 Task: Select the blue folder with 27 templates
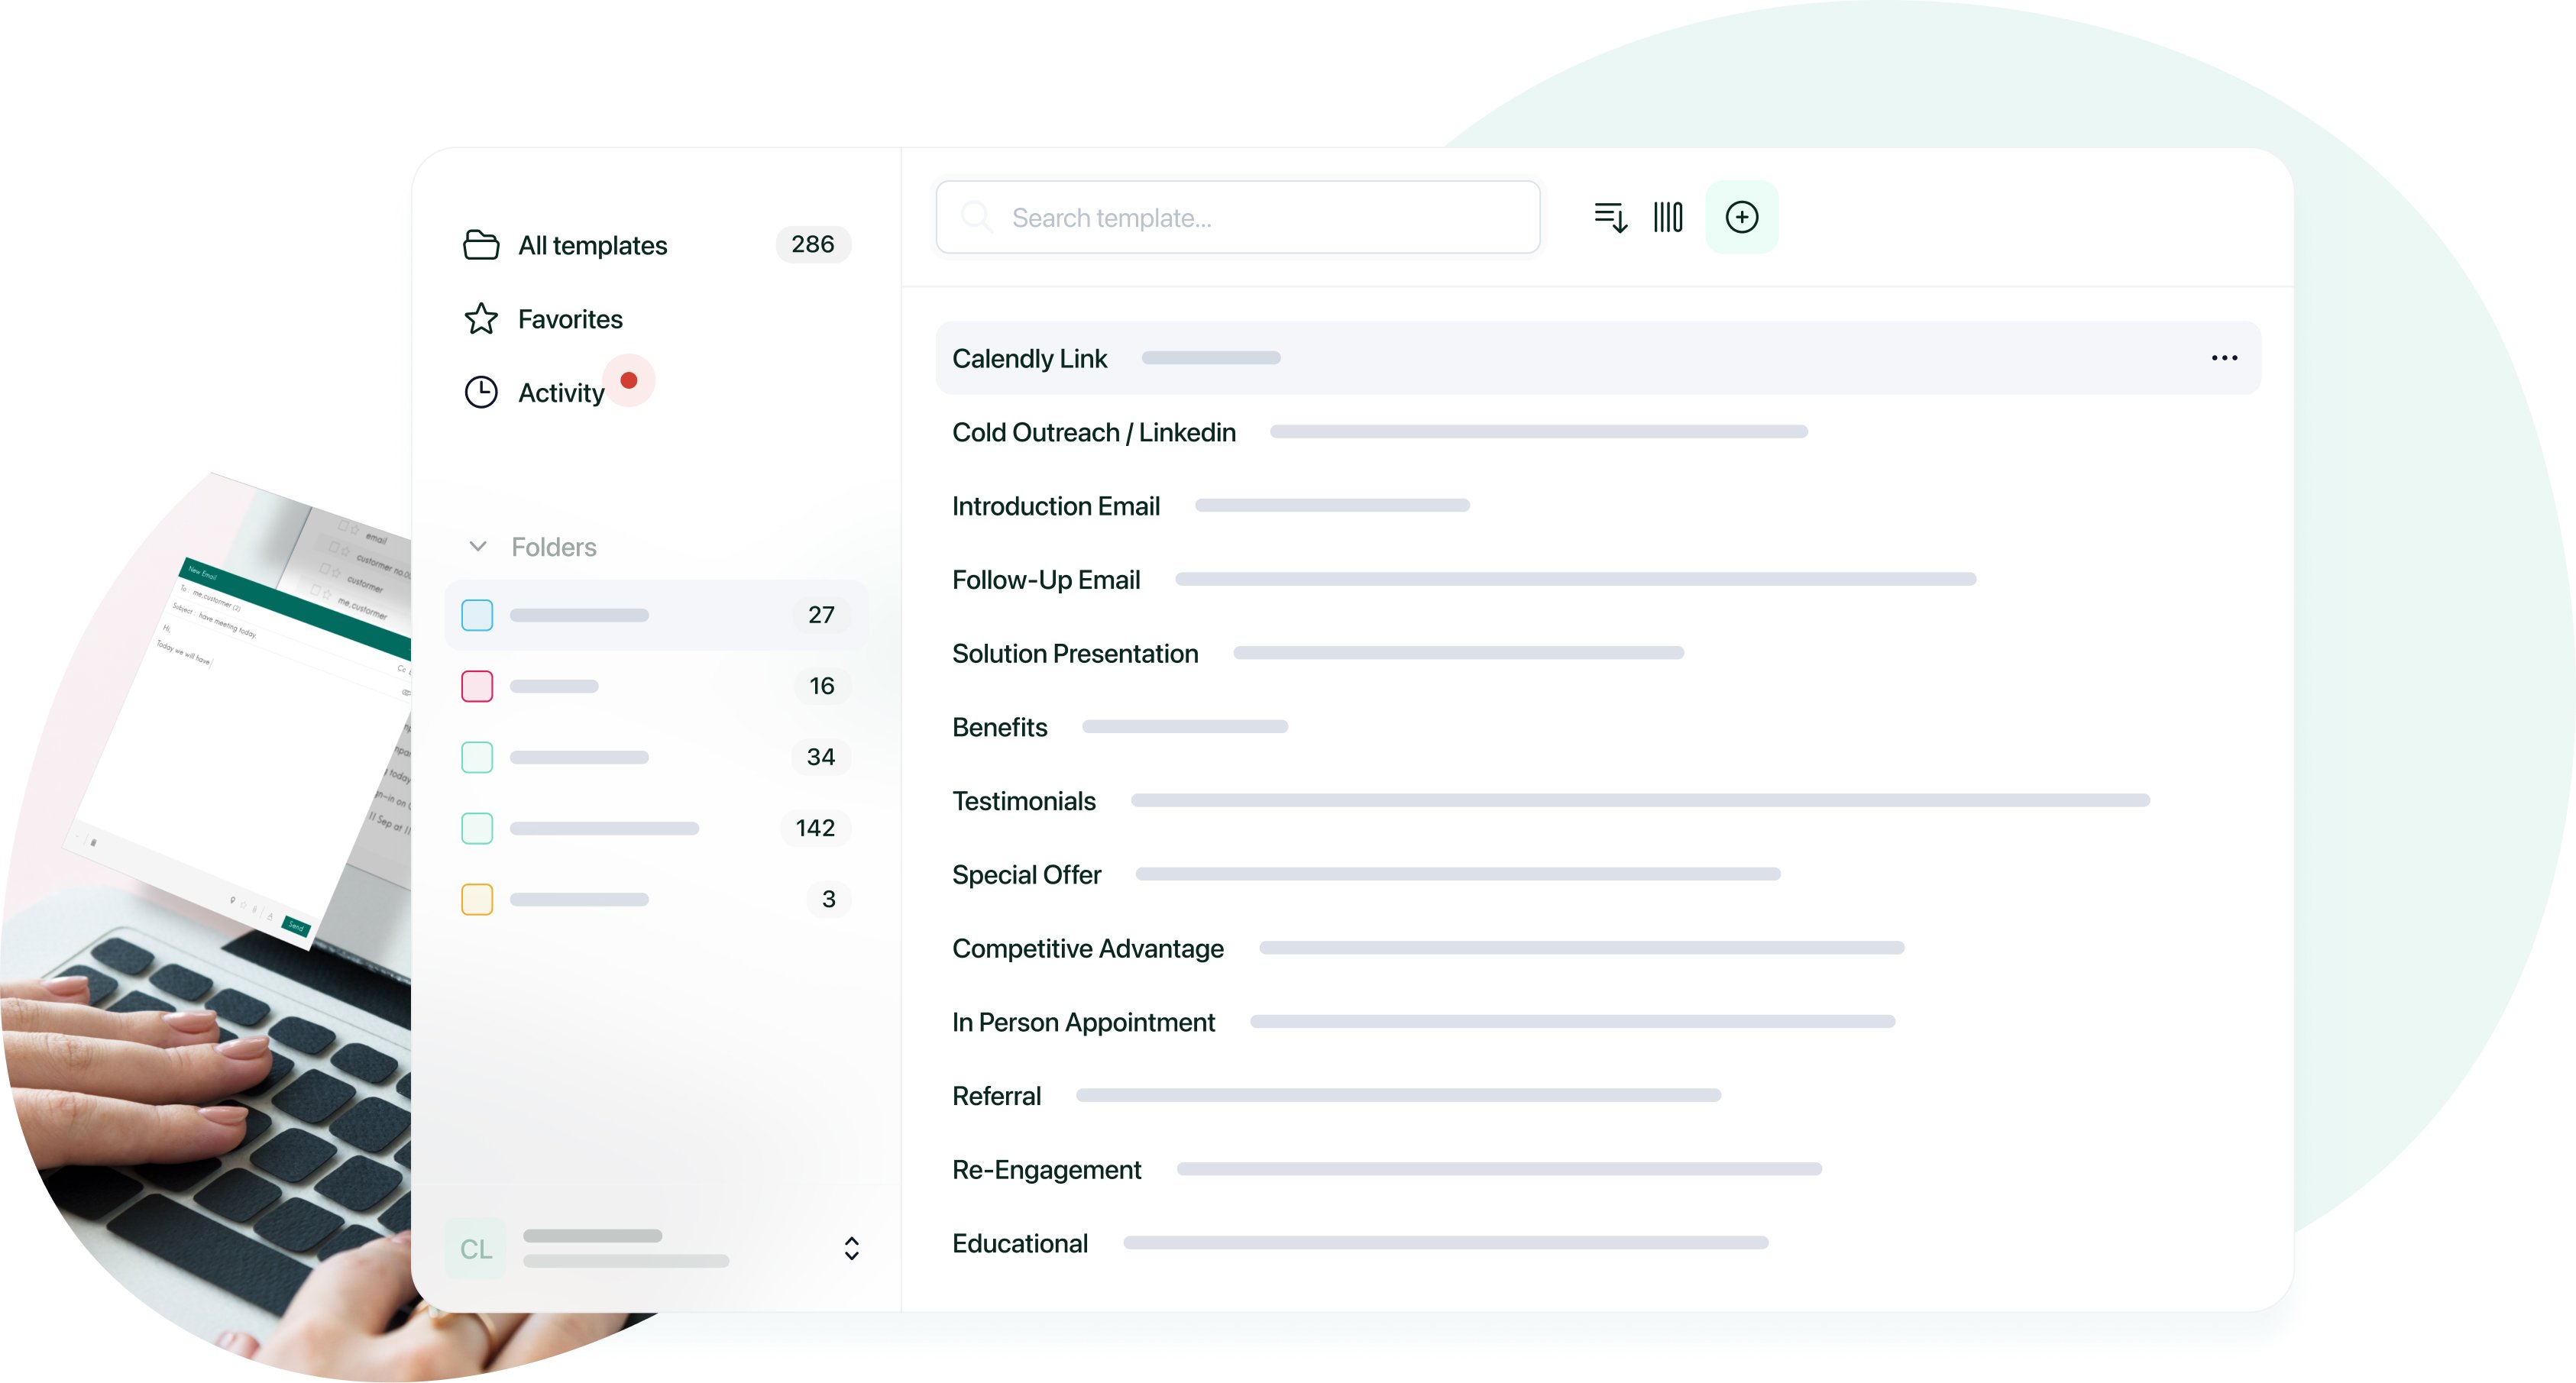pyautogui.click(x=657, y=615)
